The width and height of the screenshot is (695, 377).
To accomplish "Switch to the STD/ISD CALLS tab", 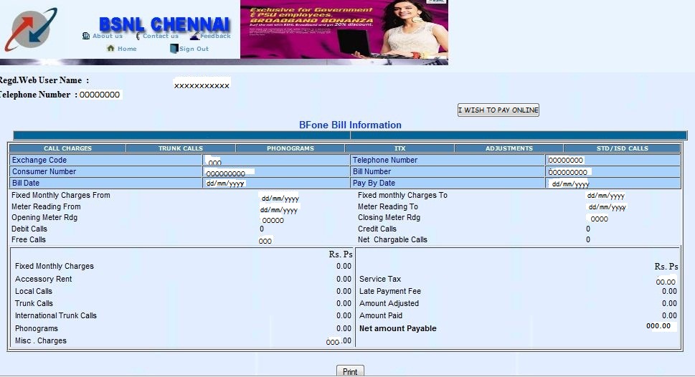I will 623,148.
